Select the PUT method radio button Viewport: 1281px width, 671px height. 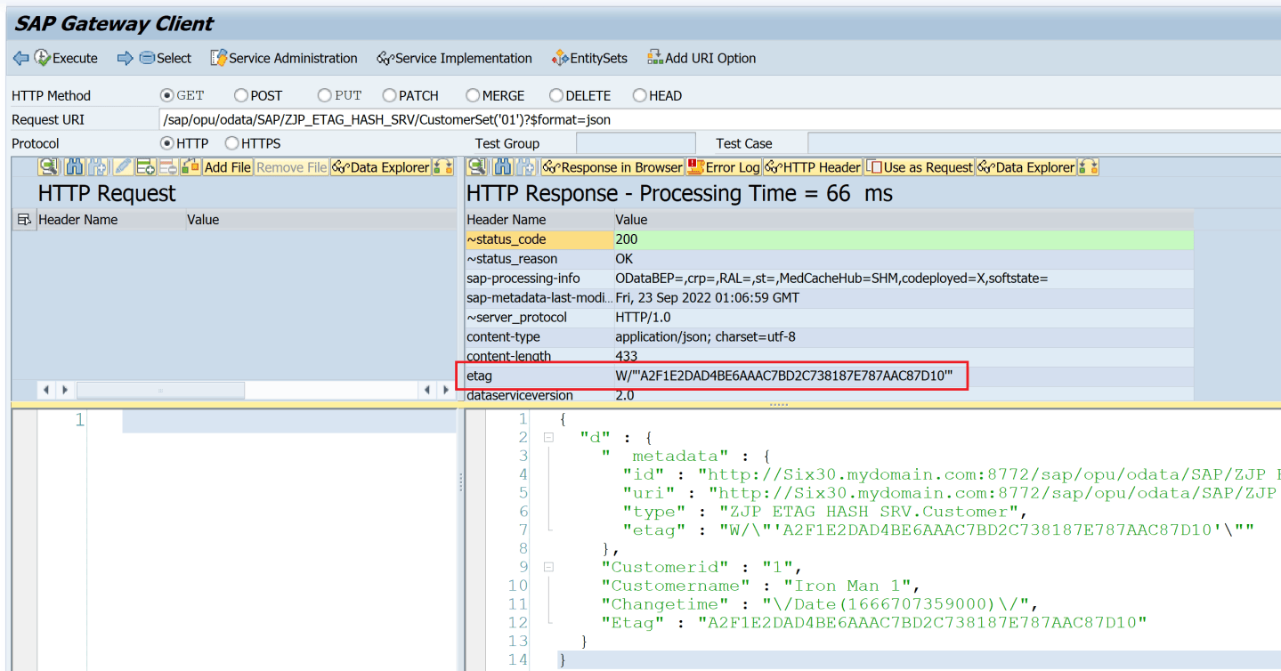[325, 95]
